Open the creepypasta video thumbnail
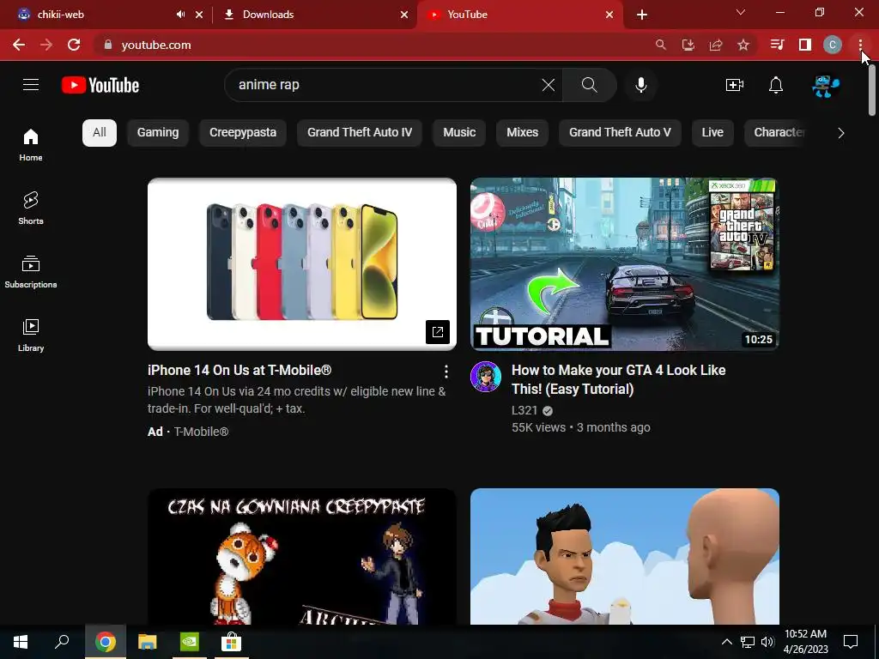The width and height of the screenshot is (879, 659). pyautogui.click(x=301, y=556)
